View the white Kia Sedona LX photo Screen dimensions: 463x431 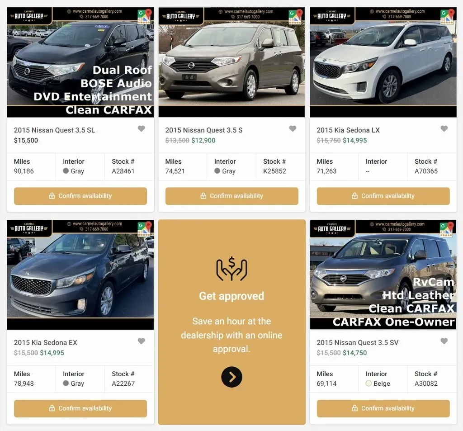(383, 62)
